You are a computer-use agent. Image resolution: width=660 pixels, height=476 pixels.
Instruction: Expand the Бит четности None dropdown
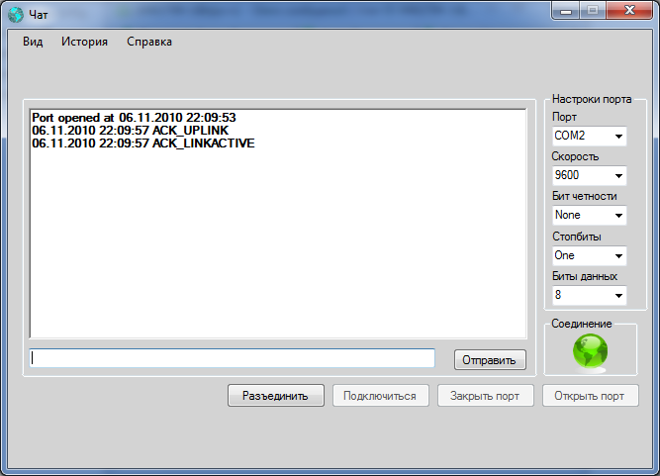[x=590, y=215]
